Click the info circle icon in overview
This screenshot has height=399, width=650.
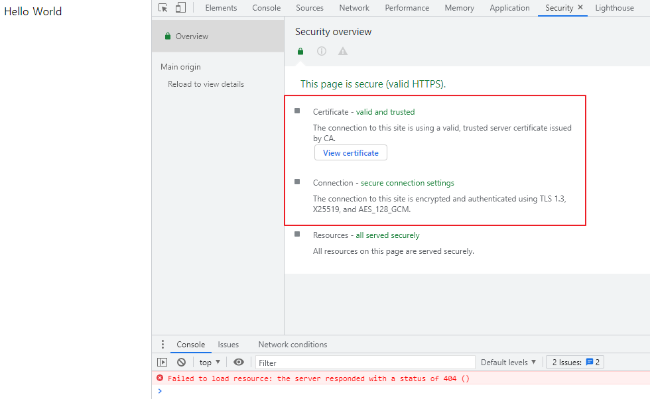322,52
